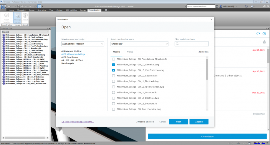The height and width of the screenshot is (145, 270).
Task: Click the Filter models or views search field
Action: (191, 44)
